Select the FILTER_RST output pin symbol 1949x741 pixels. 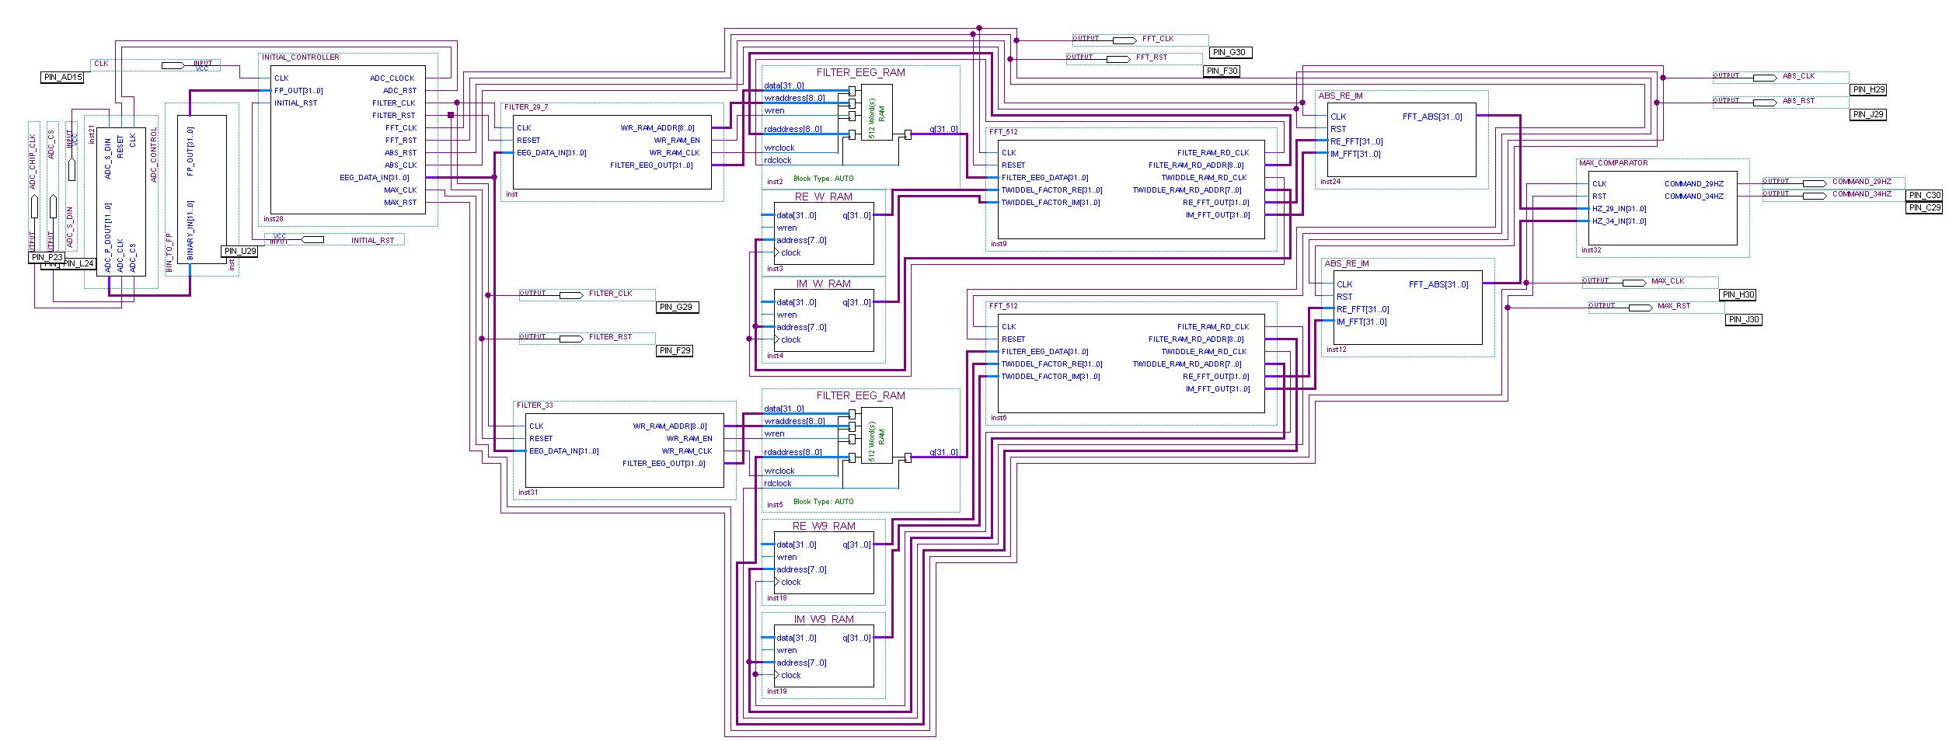(570, 339)
